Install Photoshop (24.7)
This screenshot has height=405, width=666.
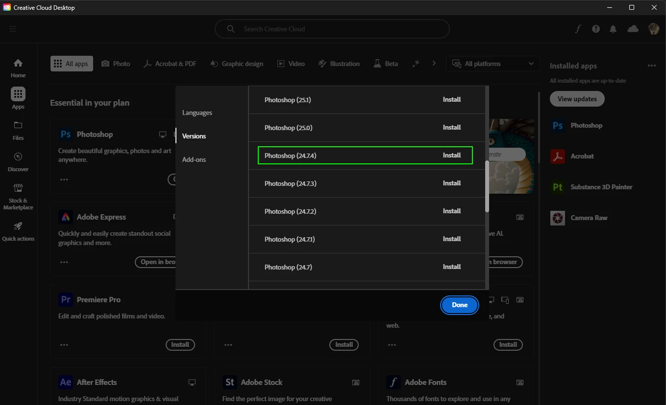pyautogui.click(x=452, y=267)
